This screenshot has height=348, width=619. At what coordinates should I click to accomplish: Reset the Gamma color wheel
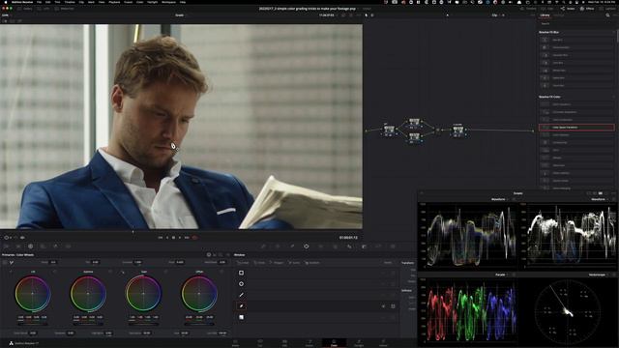(110, 272)
